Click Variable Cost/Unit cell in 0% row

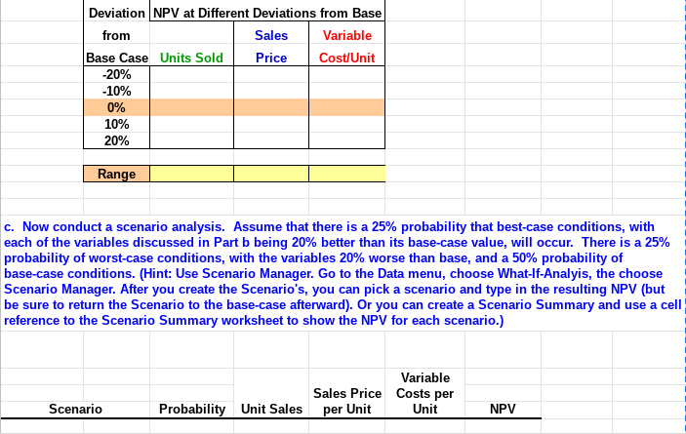347,107
